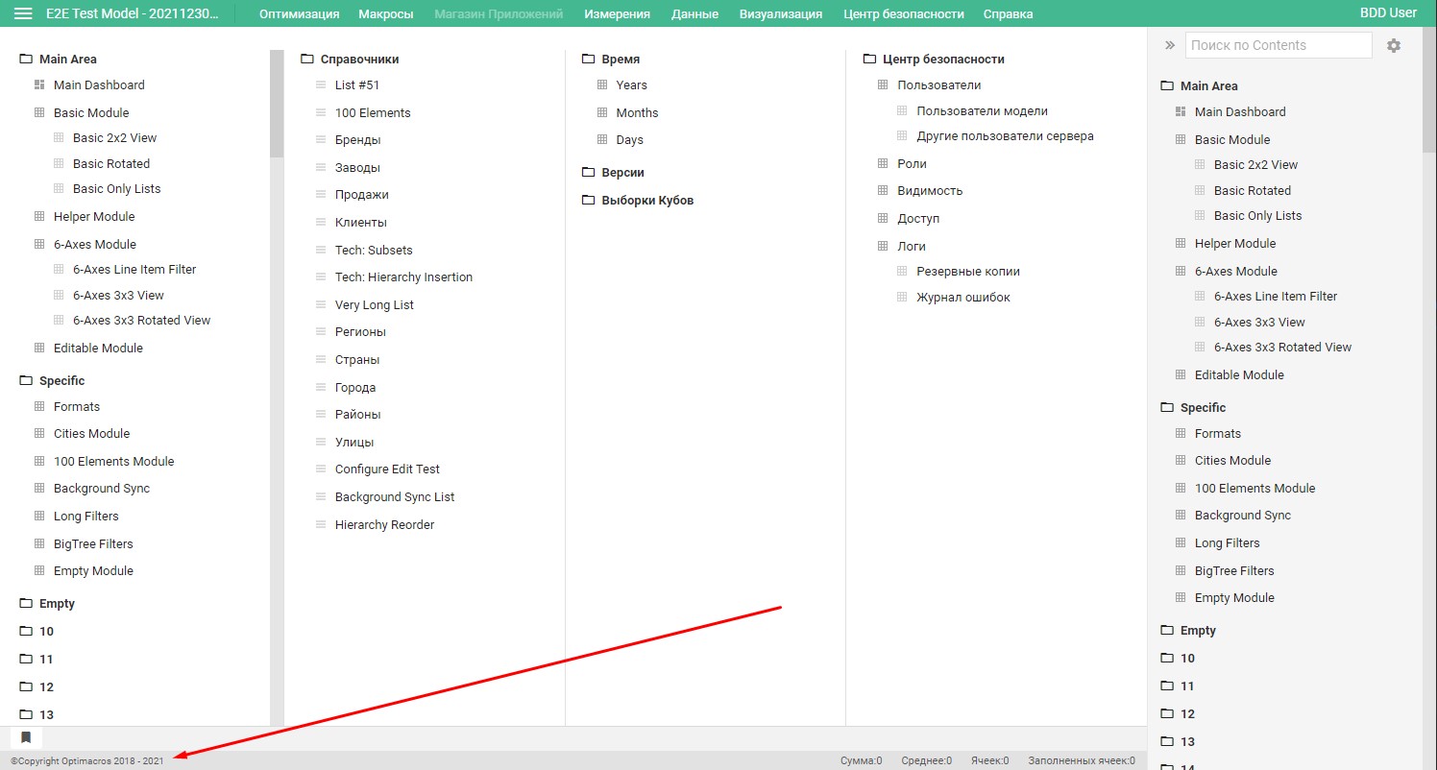The height and width of the screenshot is (770, 1437).
Task: Open Пользователи модели link
Action: [982, 110]
